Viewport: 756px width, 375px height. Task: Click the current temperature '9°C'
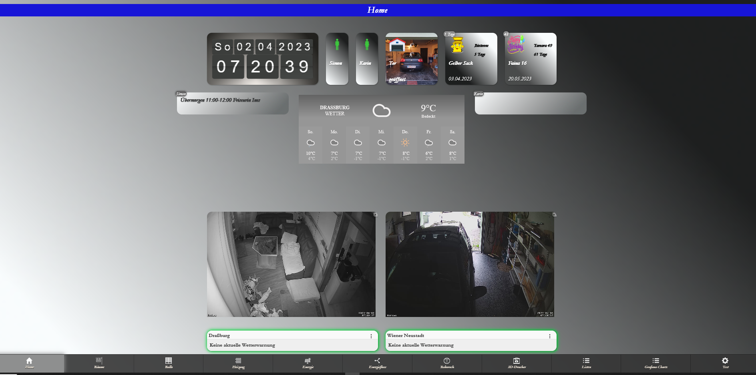point(428,108)
